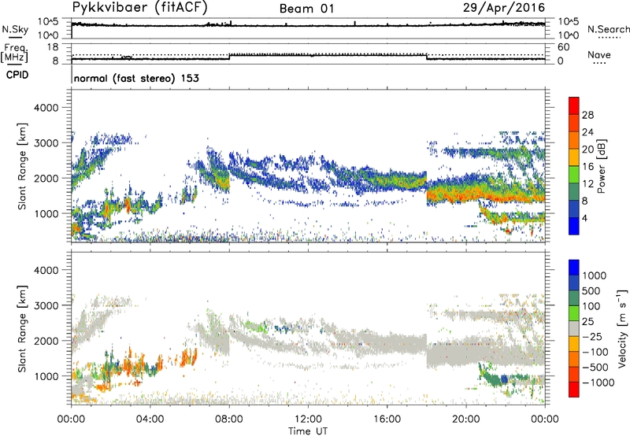Select the Beam 01 heading
This screenshot has width=630, height=436.
pos(306,9)
